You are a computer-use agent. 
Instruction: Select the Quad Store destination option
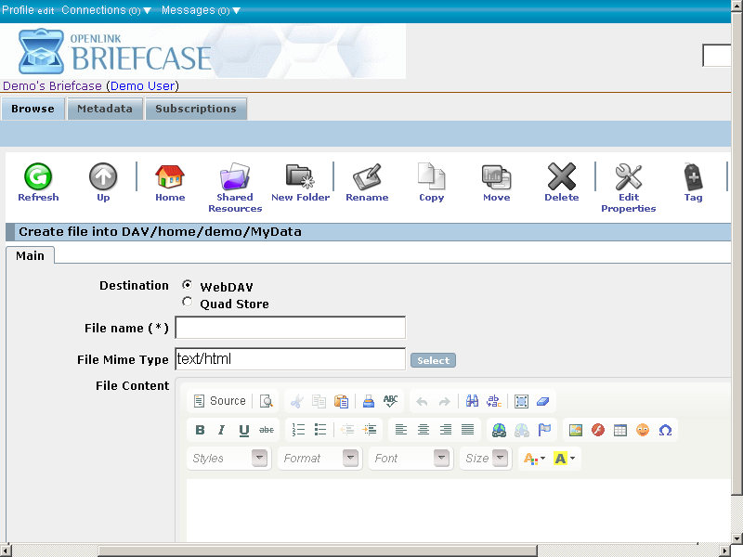(x=188, y=303)
